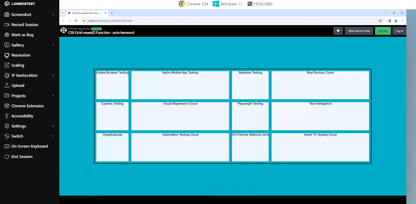Reload the page in the browser
416x204 pixels.
point(76,21)
